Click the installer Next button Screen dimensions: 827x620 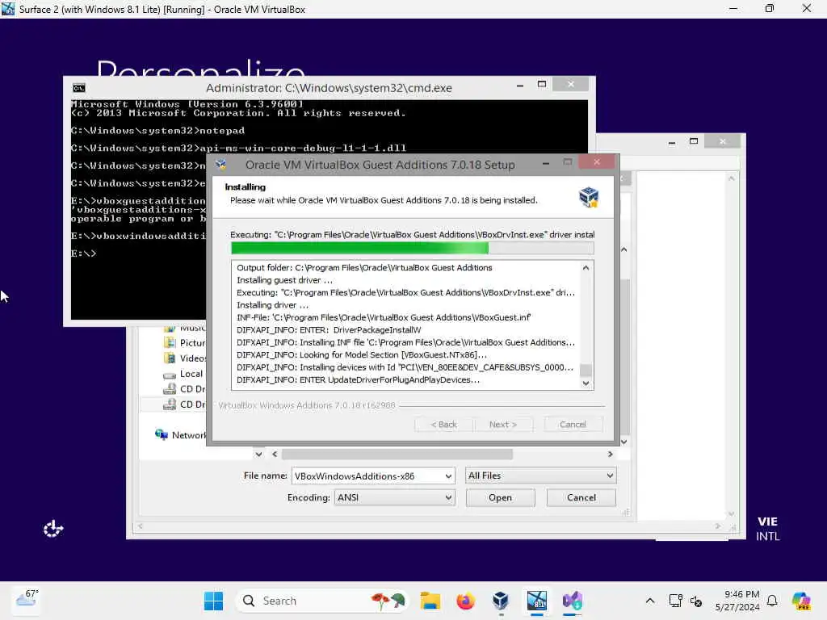503,425
